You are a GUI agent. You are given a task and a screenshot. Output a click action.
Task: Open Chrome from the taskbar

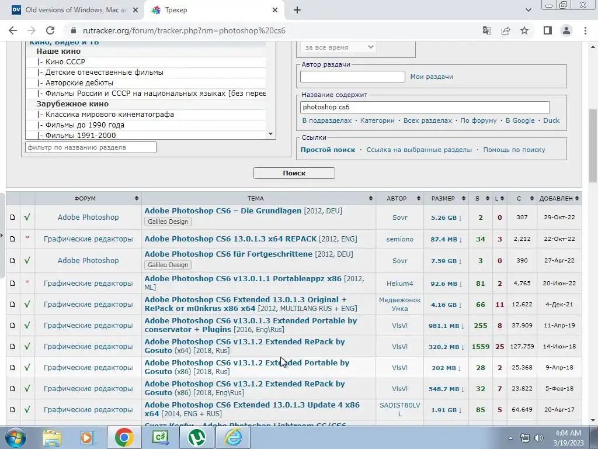point(124,437)
